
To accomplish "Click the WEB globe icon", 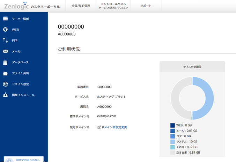I will coord(5,30).
